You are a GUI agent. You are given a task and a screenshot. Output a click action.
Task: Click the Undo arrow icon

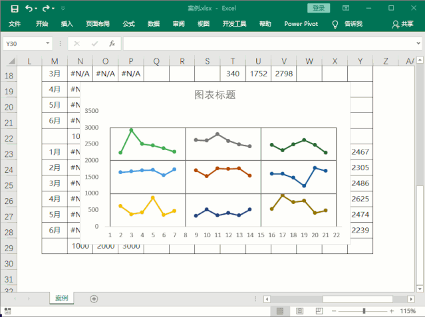click(29, 8)
